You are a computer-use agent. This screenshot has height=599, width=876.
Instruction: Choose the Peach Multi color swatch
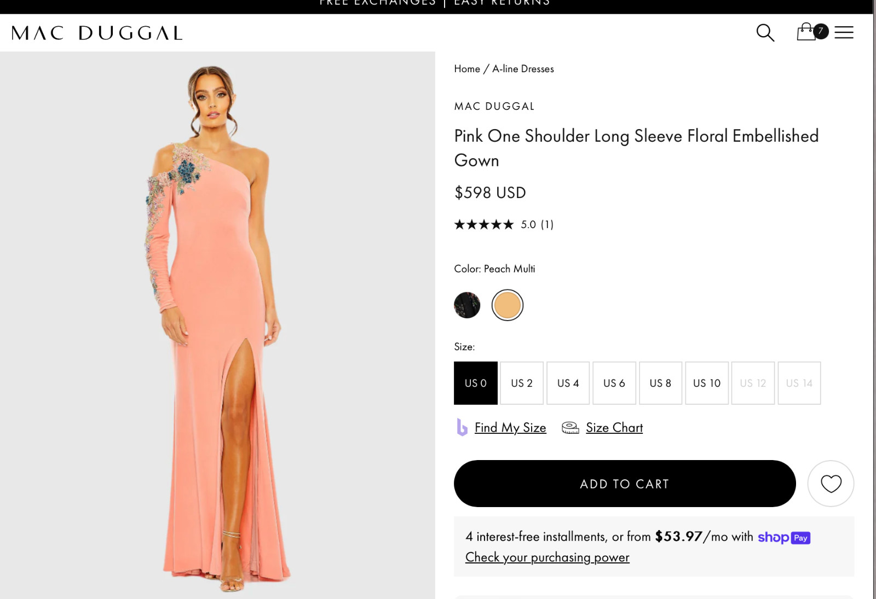[x=508, y=305]
